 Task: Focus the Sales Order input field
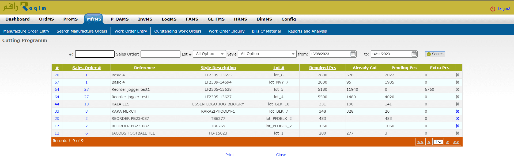(160, 54)
